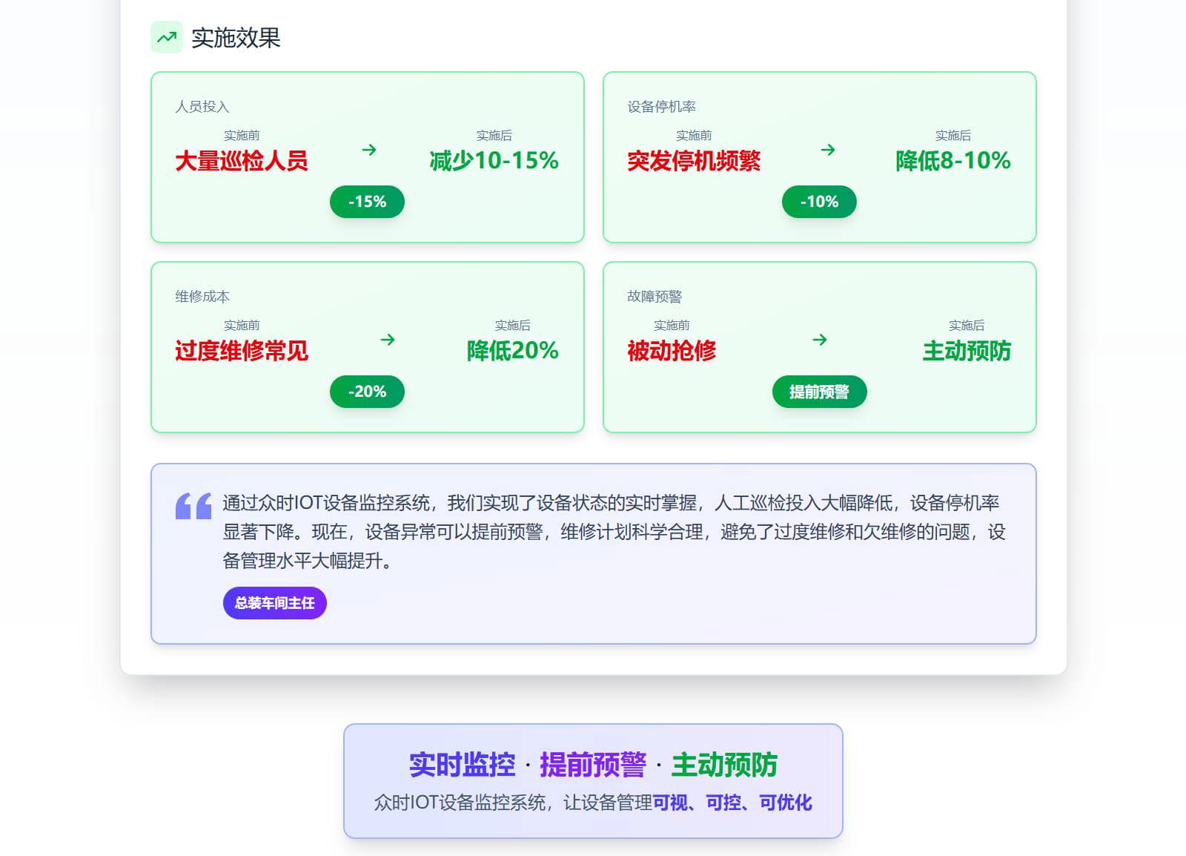Click the arrow in the 维修成本 card
Image resolution: width=1186 pixels, height=856 pixels.
click(388, 340)
